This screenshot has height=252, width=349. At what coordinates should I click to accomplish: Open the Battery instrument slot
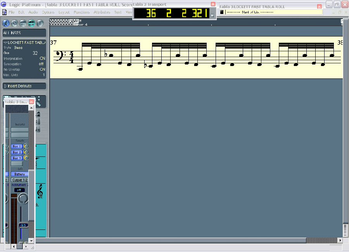click(x=19, y=174)
